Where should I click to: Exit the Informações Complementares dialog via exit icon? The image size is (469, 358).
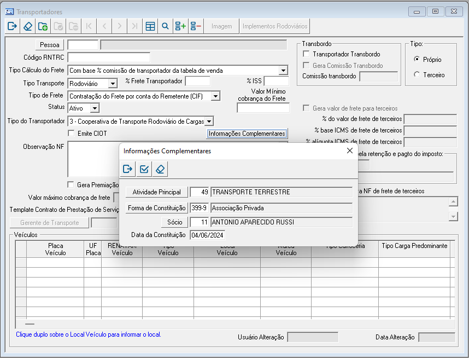click(128, 169)
